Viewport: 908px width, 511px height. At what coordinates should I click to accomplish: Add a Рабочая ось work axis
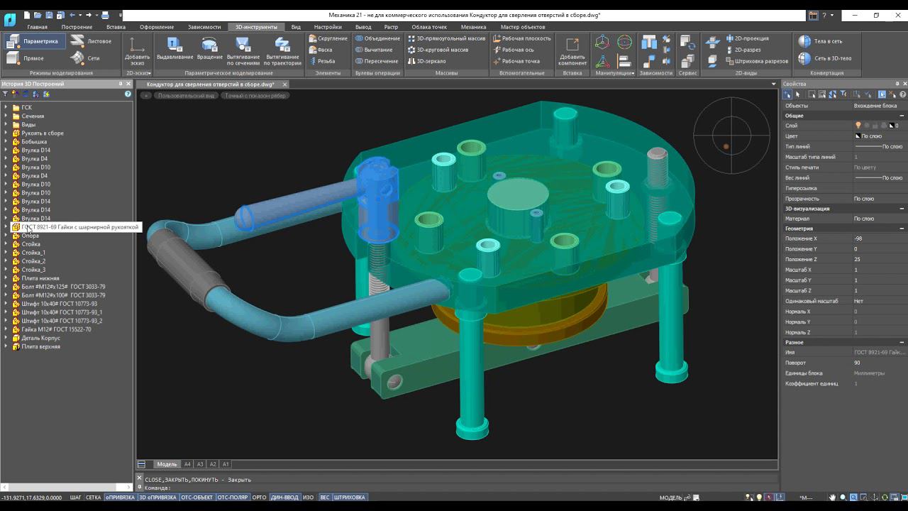513,50
